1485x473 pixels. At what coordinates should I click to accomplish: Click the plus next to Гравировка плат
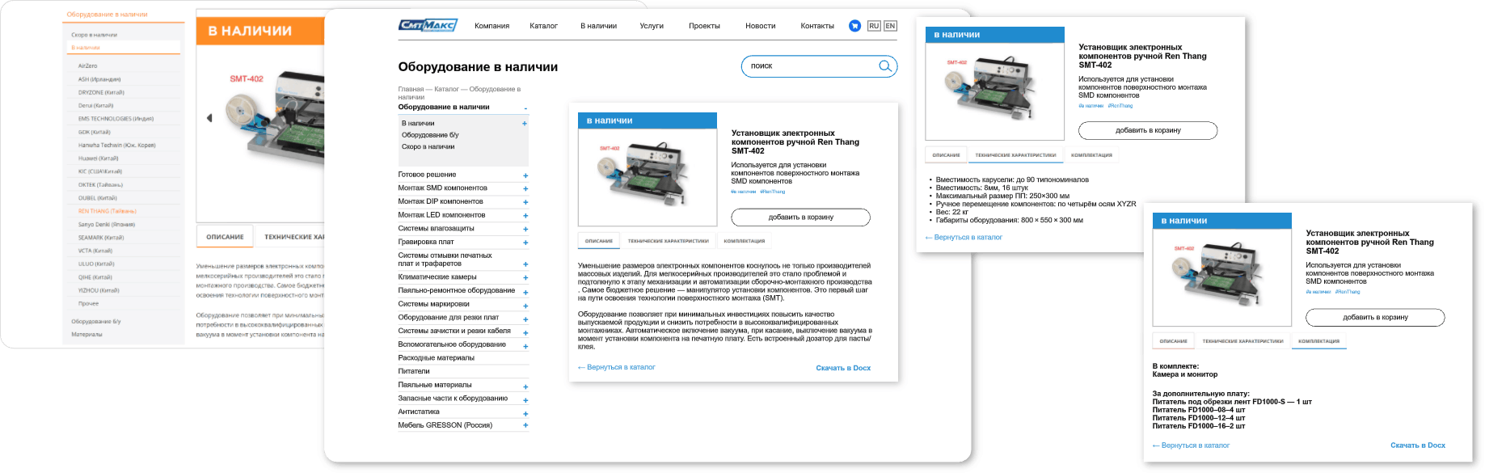[x=525, y=243]
